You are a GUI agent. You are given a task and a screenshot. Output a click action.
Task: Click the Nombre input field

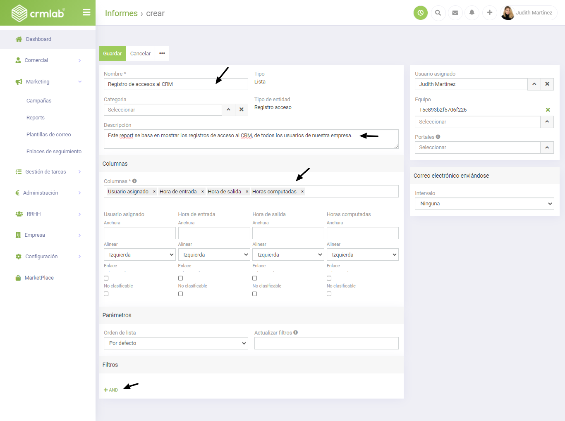[176, 84]
